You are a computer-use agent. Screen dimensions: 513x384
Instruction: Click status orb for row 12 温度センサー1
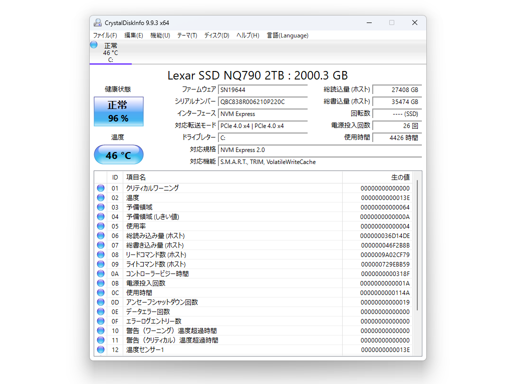pos(101,349)
